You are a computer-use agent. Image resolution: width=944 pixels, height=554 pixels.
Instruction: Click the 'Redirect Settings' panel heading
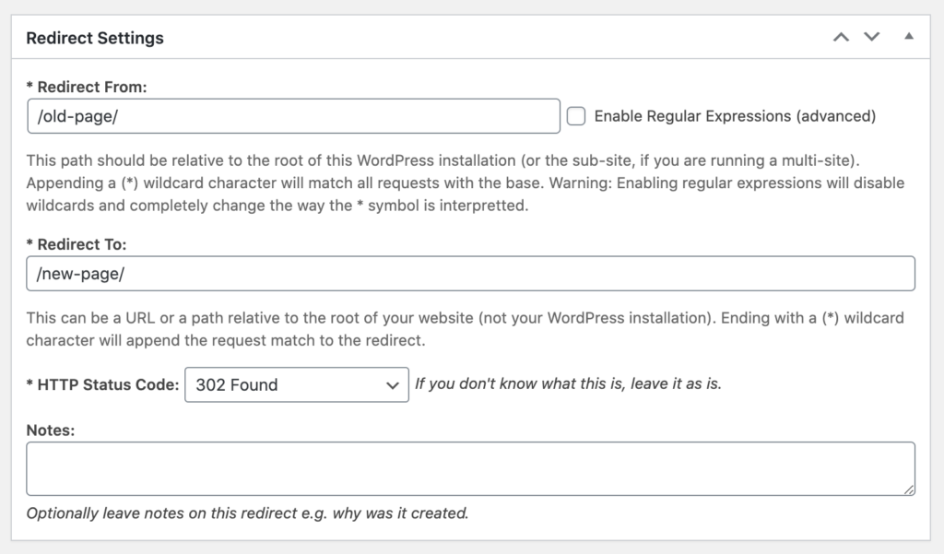point(95,38)
